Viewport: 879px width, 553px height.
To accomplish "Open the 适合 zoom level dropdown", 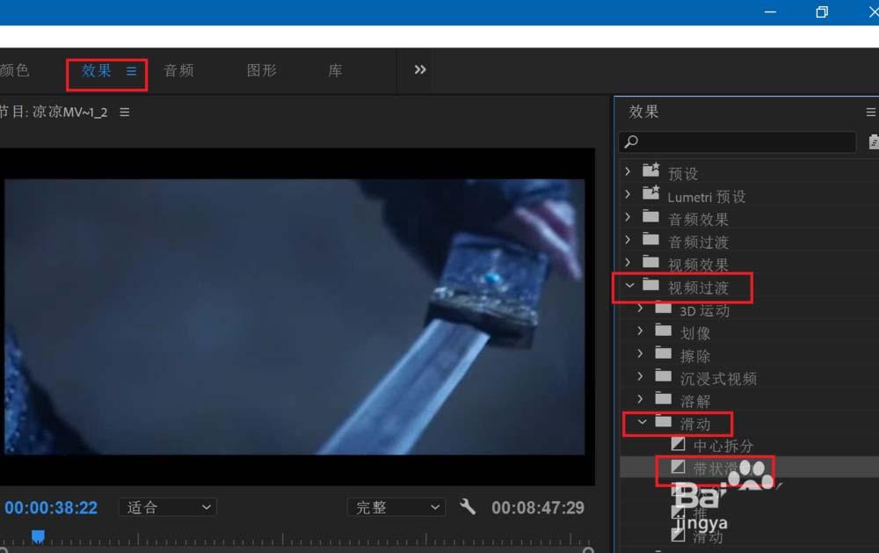I will [x=168, y=507].
